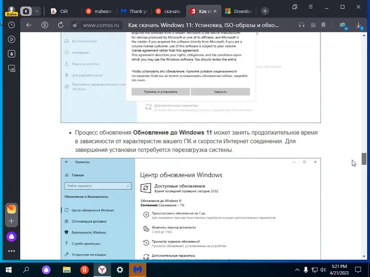370x277 pixels.
Task: Click the sidebar tabs count 6 icon
Action: (x=11, y=54)
